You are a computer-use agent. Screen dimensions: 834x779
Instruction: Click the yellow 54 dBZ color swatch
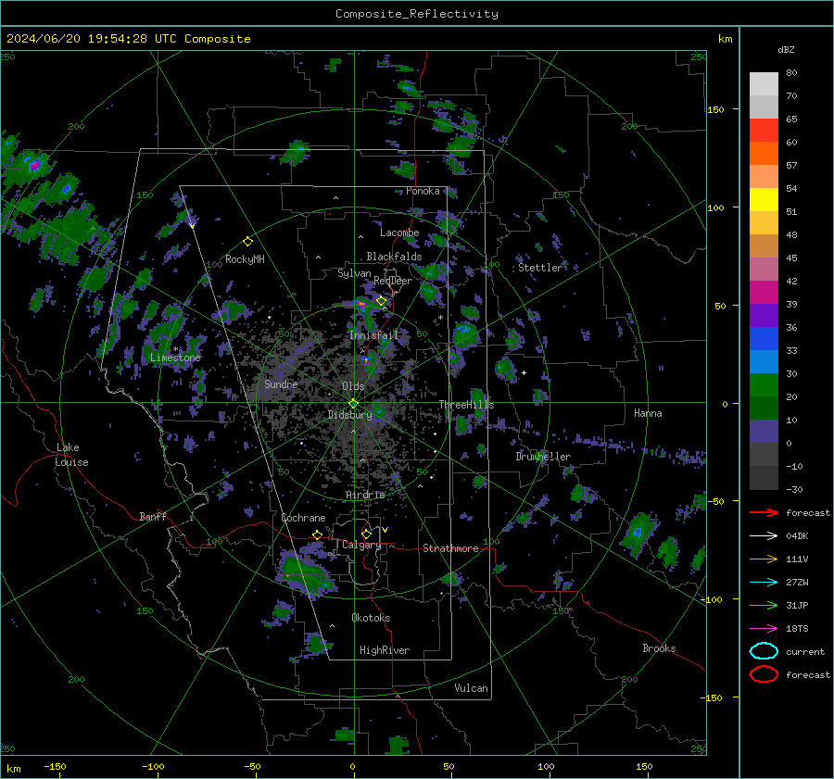point(764,200)
